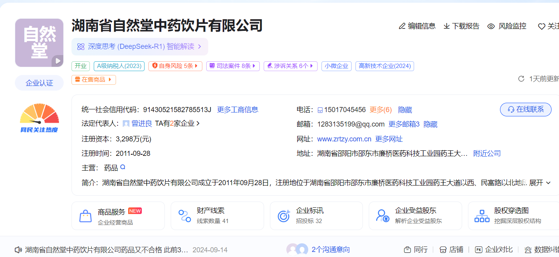Viewport: 559px width, 257px height.
Task: Open the 在售商品 tag
Action: coord(94,80)
